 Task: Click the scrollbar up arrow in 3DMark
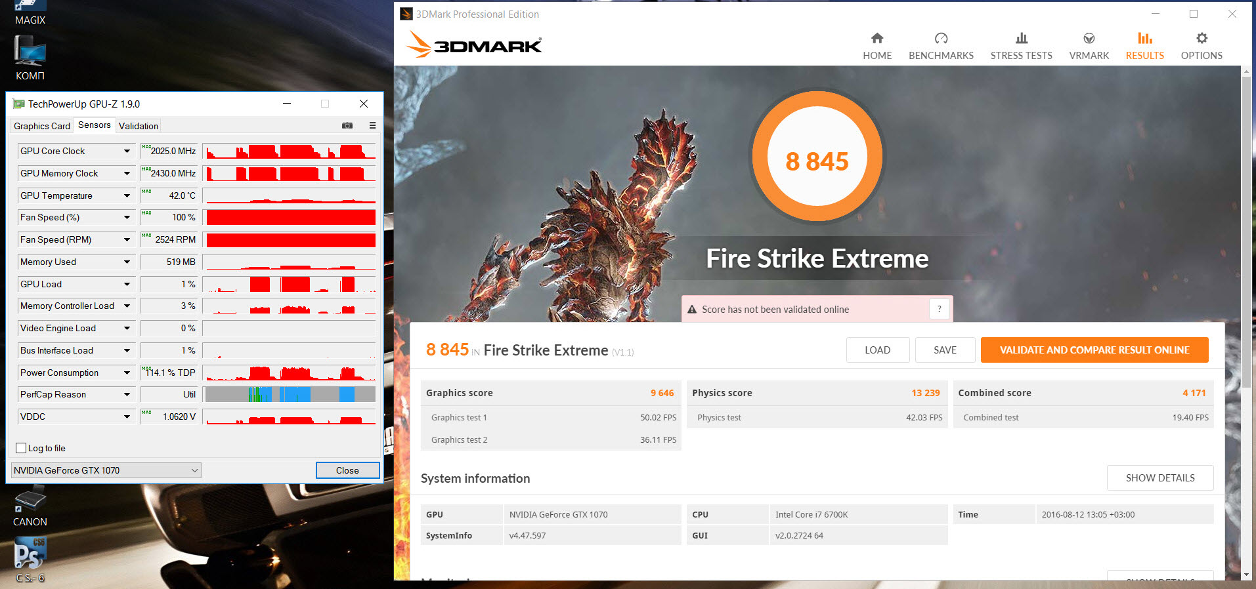tap(1246, 71)
